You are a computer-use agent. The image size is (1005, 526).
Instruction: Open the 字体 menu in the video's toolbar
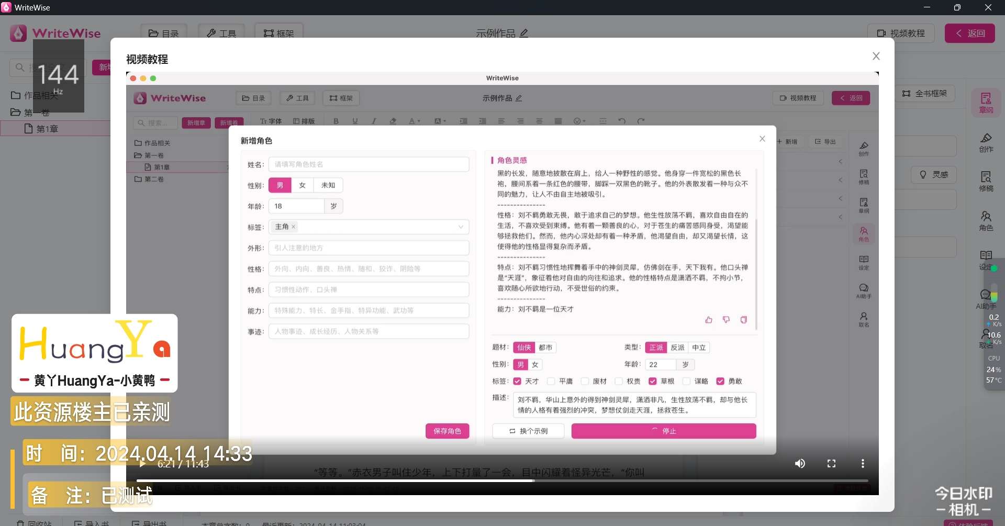(x=271, y=121)
